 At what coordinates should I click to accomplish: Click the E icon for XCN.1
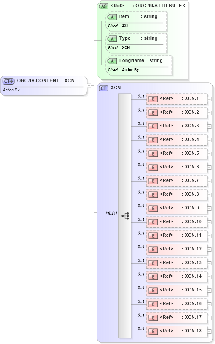(153, 99)
